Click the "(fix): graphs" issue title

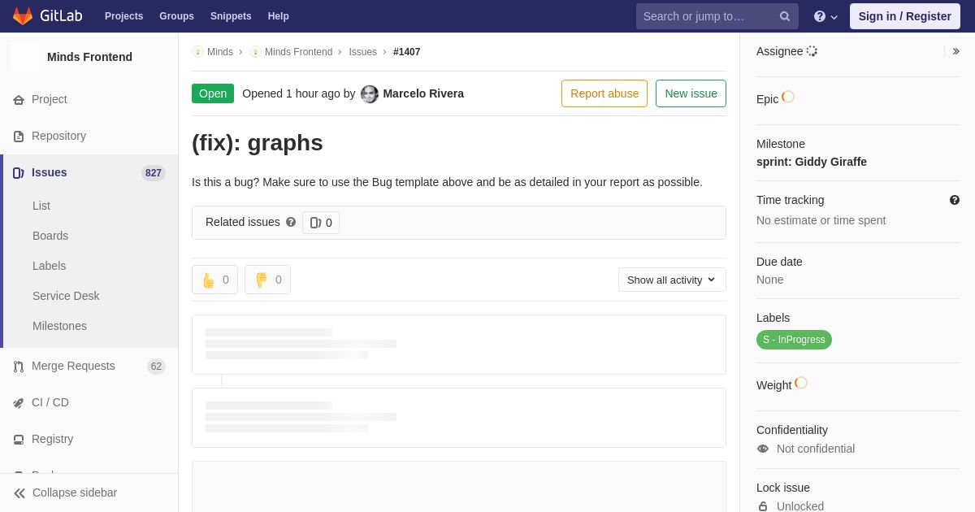(x=258, y=143)
